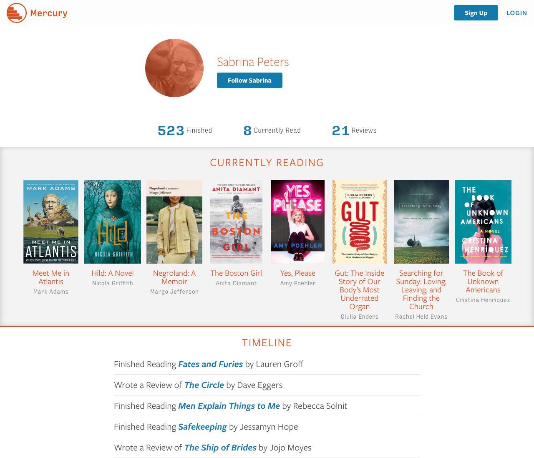Image resolution: width=534 pixels, height=458 pixels.
Task: Click the 'Meet Me in Atlantis' title link
Action: click(51, 277)
